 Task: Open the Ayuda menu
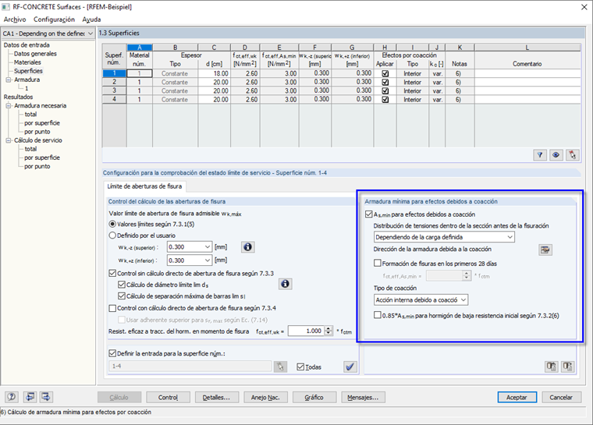click(91, 19)
